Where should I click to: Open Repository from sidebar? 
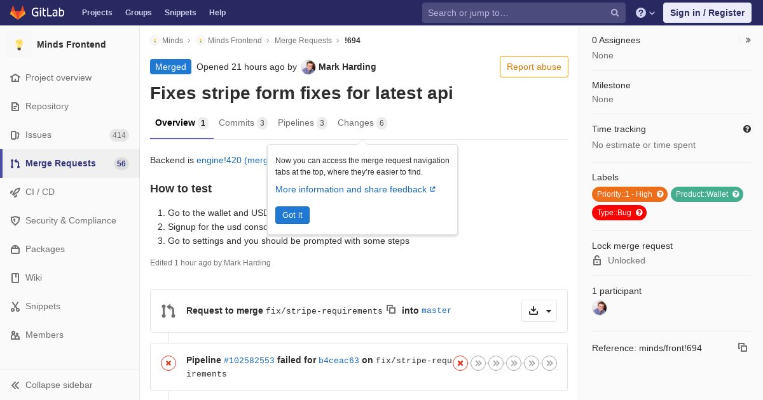click(x=47, y=106)
